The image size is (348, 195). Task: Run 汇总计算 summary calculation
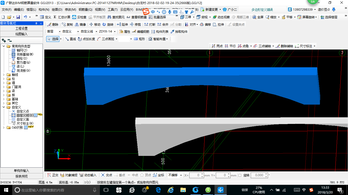[x=62, y=17]
